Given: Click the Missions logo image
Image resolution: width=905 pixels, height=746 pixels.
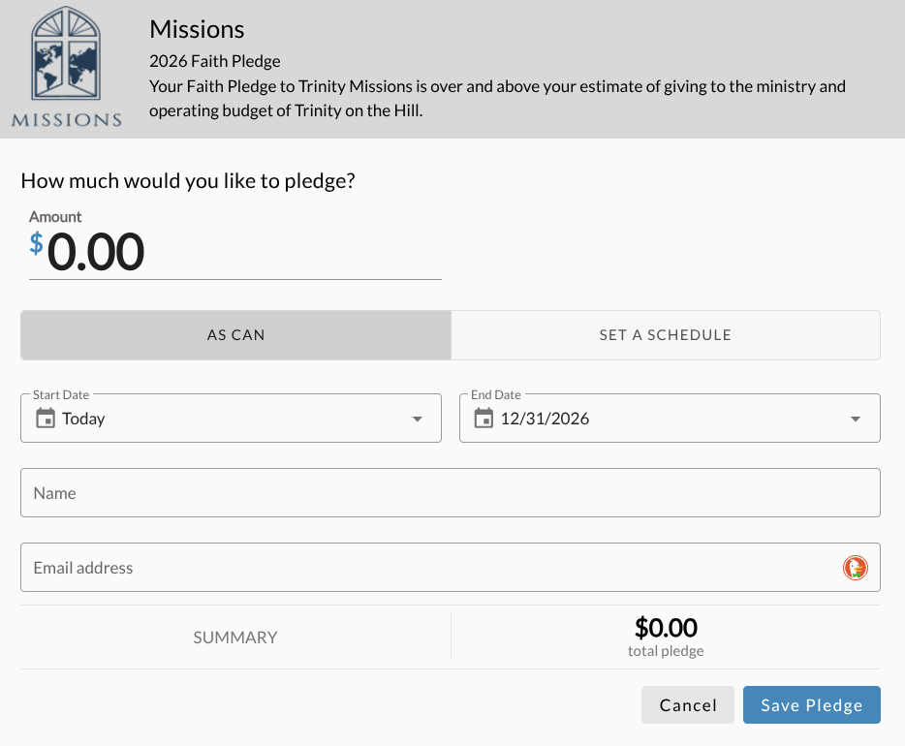Looking at the screenshot, I should [x=67, y=68].
